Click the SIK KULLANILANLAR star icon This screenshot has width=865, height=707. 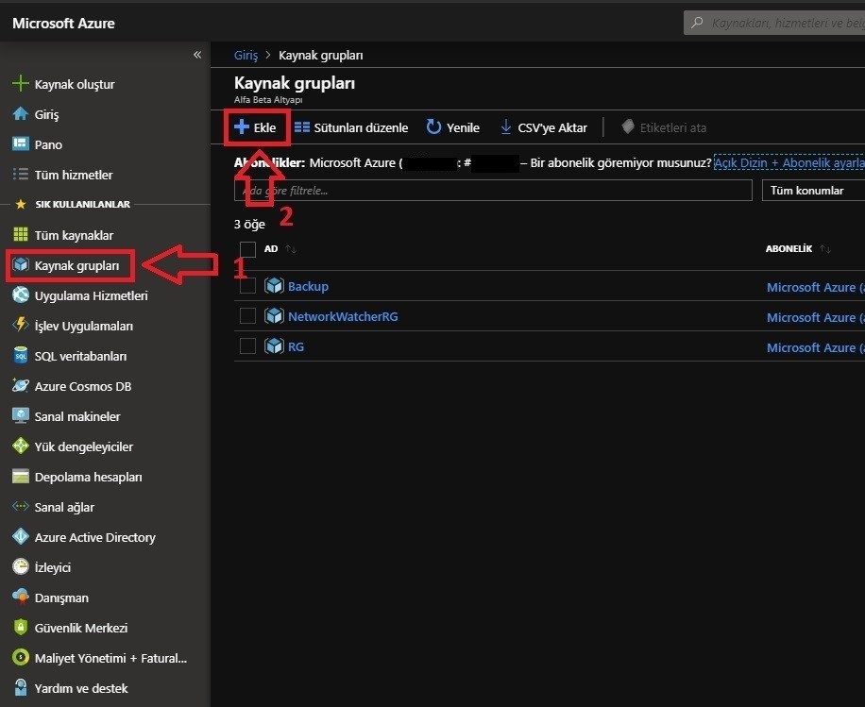coord(21,204)
